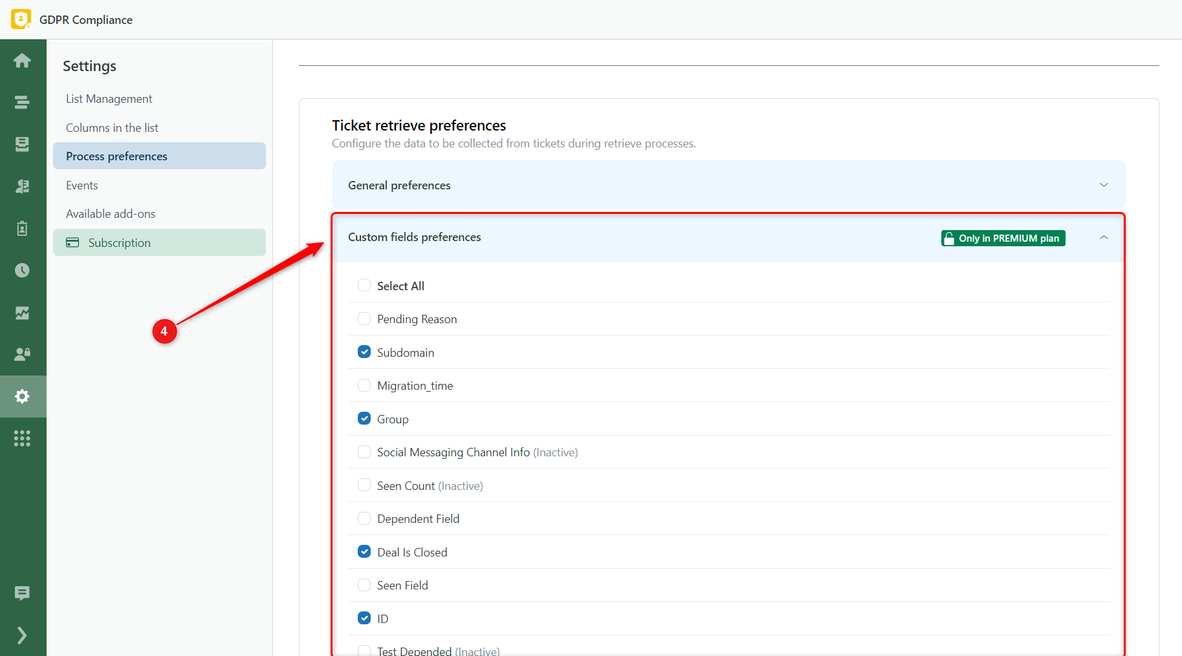
Task: Check Social Messaging Channel Info checkbox
Action: pos(364,452)
